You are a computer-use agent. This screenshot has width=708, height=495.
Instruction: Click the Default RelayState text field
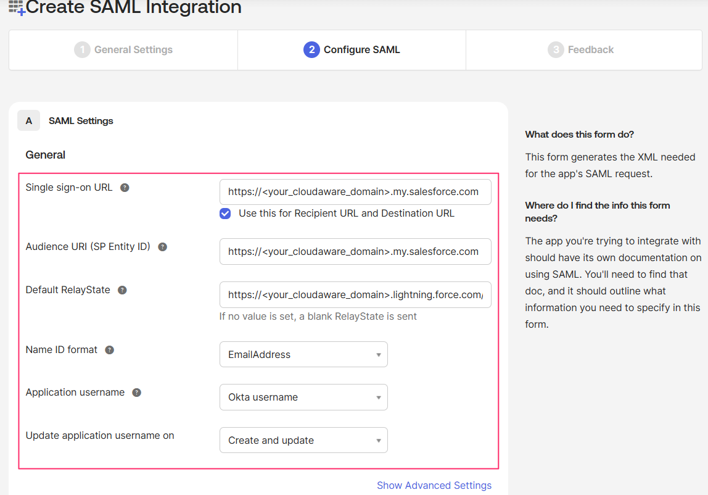point(355,294)
